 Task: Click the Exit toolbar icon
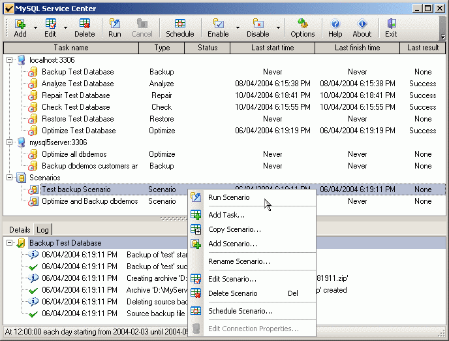[x=391, y=24]
